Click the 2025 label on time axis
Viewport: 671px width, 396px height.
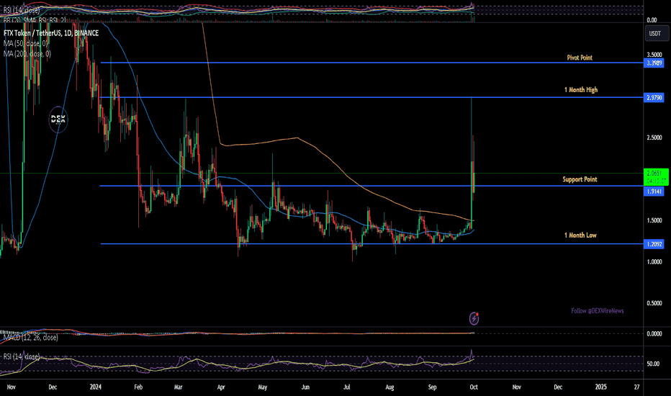[601, 387]
